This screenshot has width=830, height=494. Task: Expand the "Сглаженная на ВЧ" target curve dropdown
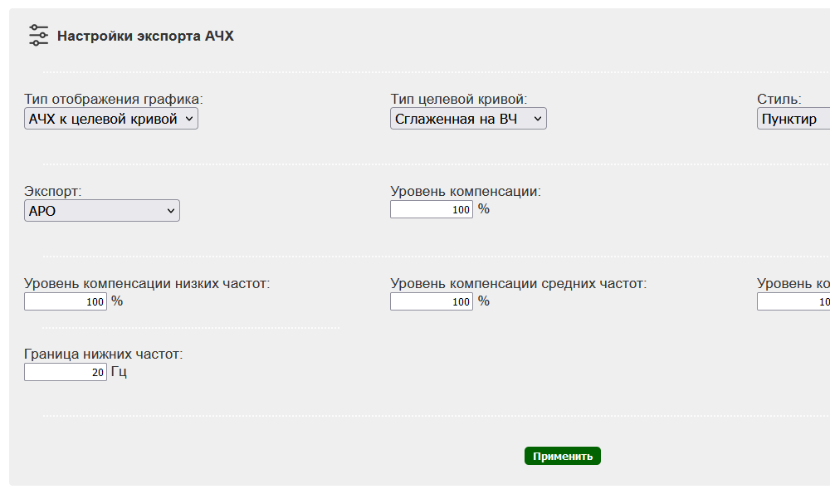468,120
